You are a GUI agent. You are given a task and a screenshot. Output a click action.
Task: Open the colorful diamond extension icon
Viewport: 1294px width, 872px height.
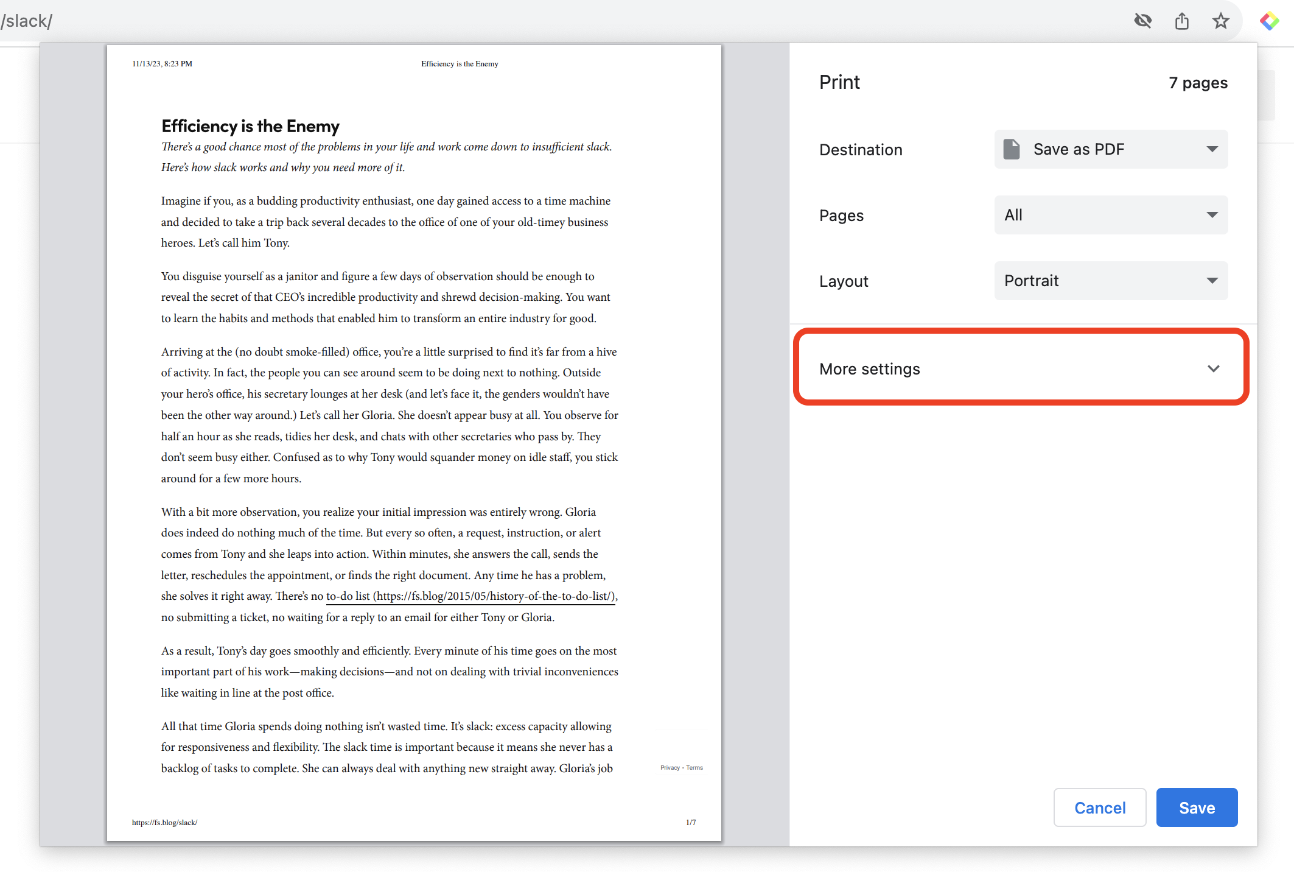1269,21
